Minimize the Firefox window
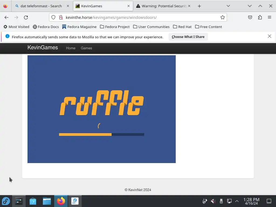This screenshot has width=276, height=207. [250, 6]
